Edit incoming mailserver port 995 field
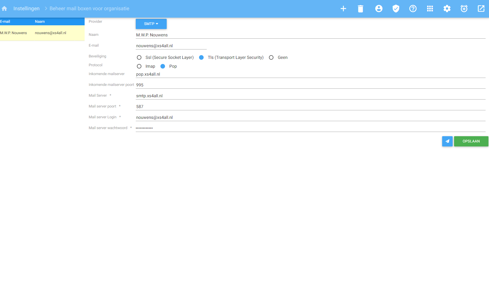This screenshot has height=298, width=489. pyautogui.click(x=311, y=85)
